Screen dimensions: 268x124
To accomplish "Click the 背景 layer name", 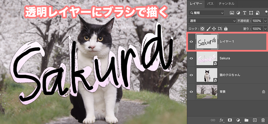I will [x=222, y=92].
